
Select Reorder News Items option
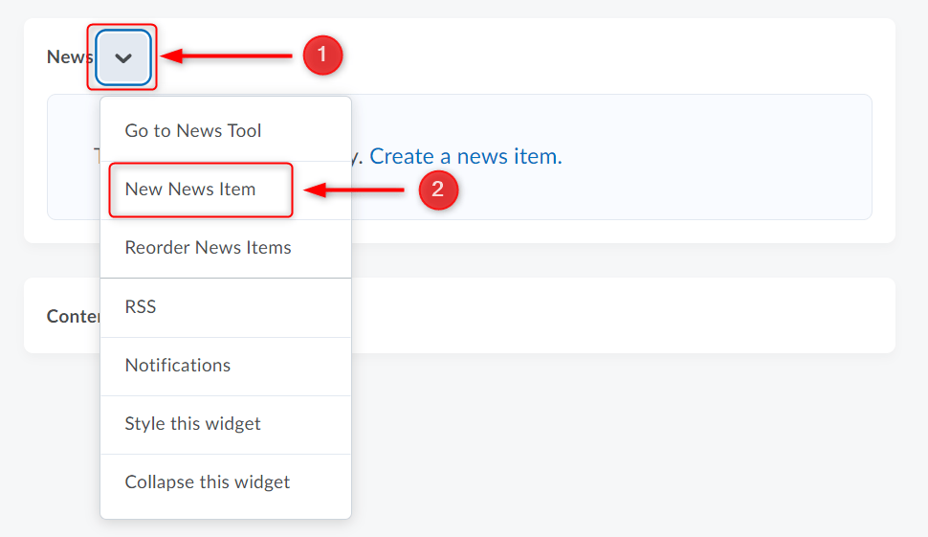(208, 248)
